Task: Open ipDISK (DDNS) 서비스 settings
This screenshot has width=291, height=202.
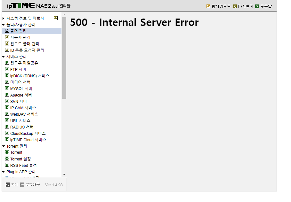Action: click(30, 76)
